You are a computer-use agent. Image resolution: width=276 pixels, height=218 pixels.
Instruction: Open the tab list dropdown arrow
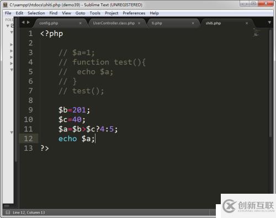point(269,23)
